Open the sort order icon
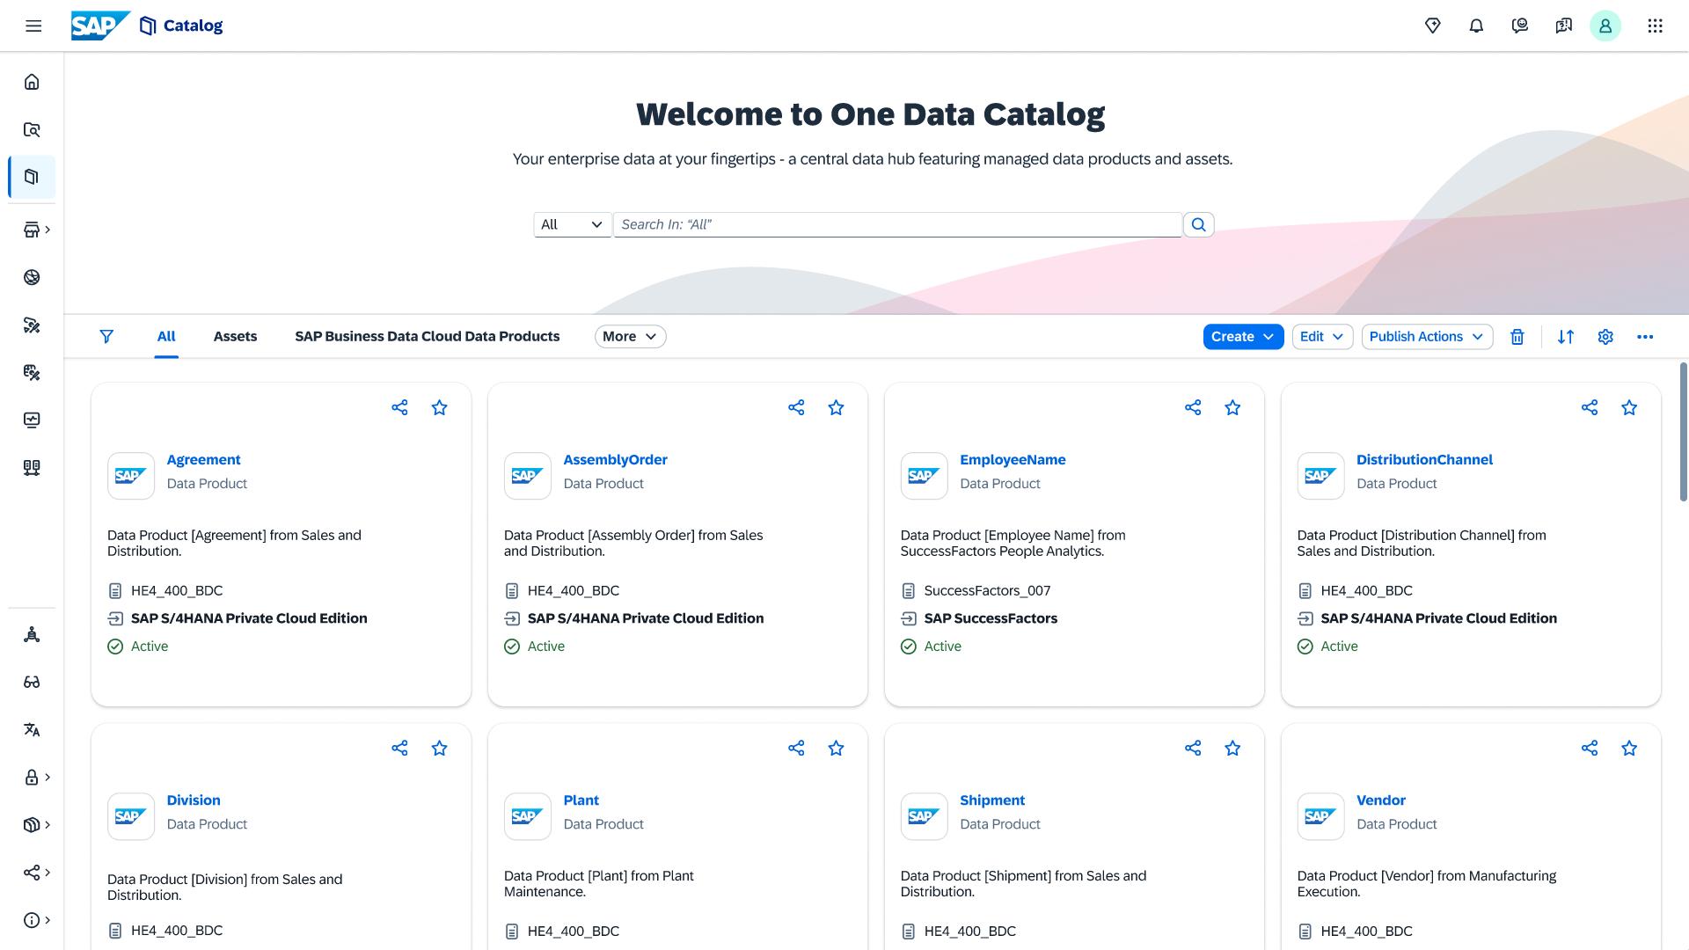 point(1565,337)
